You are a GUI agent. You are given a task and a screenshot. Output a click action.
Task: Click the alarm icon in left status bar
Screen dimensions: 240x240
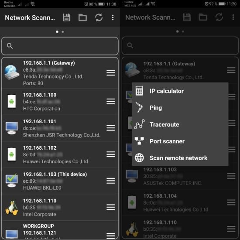(x=86, y=4)
